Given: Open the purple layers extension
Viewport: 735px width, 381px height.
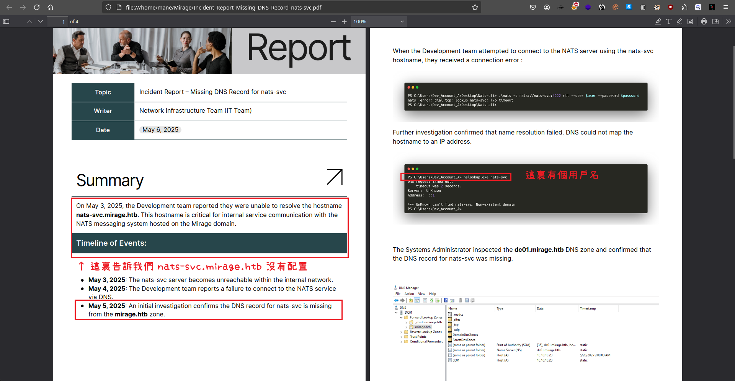Looking at the screenshot, I should coord(588,7).
